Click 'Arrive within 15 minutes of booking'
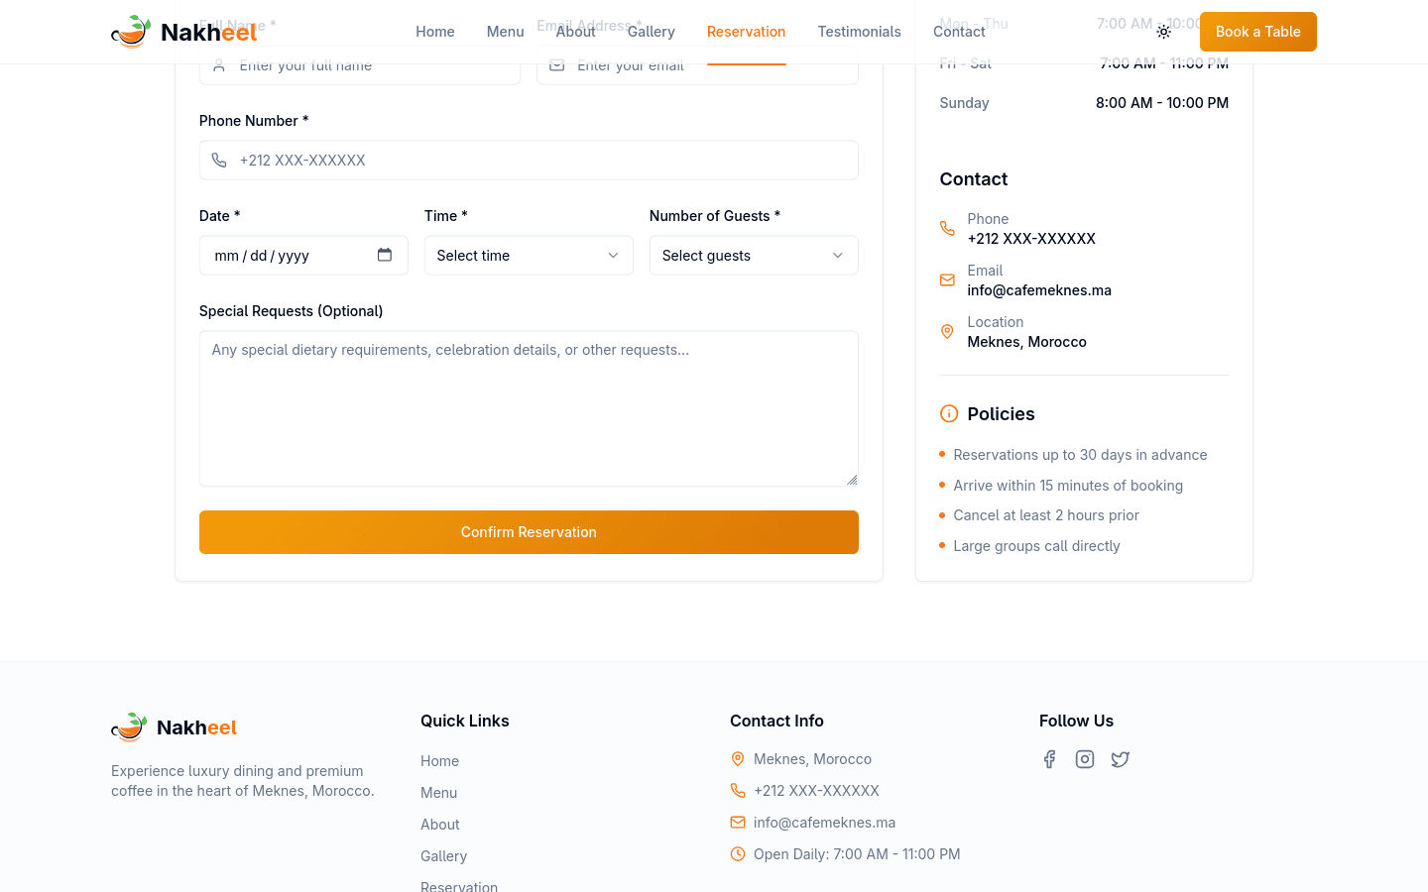The width and height of the screenshot is (1428, 892). pyautogui.click(x=1068, y=486)
